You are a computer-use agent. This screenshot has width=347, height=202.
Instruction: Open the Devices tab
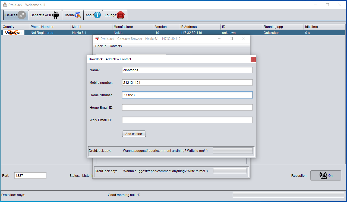pyautogui.click(x=16, y=15)
